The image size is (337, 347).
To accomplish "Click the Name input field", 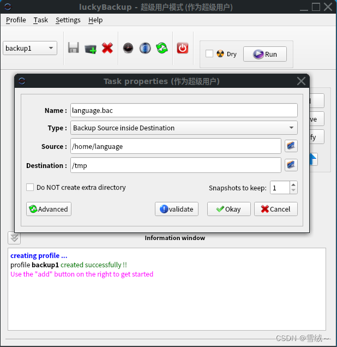I will pyautogui.click(x=184, y=110).
